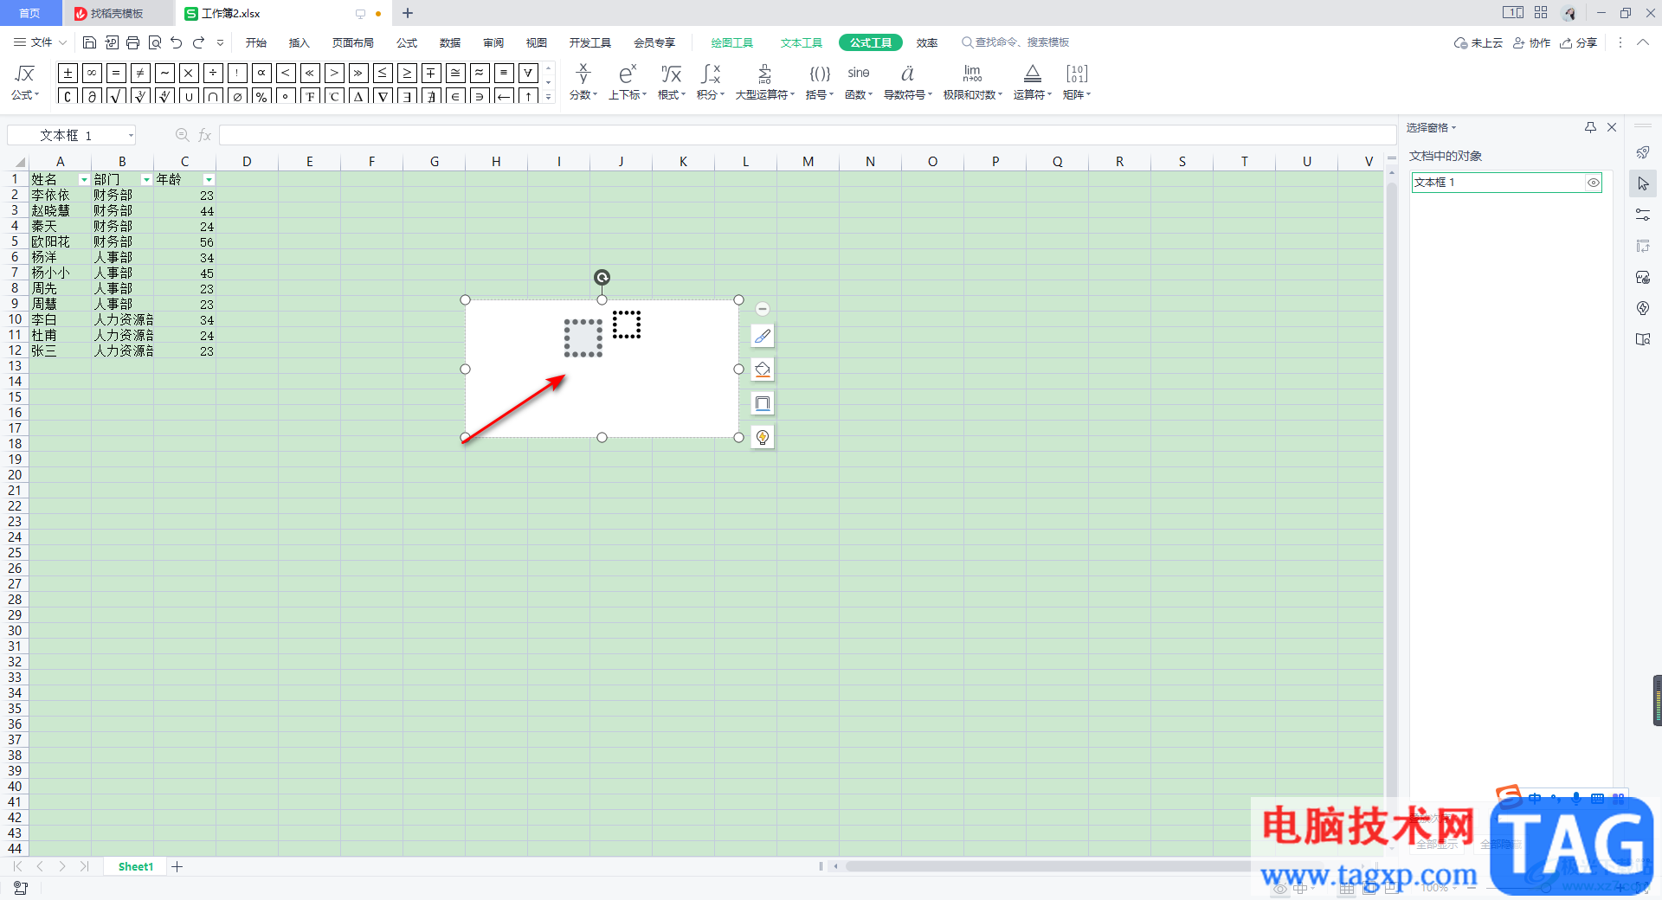Viewport: 1662px width, 900px height.
Task: Click the fx insert function icon
Action: coord(205,135)
